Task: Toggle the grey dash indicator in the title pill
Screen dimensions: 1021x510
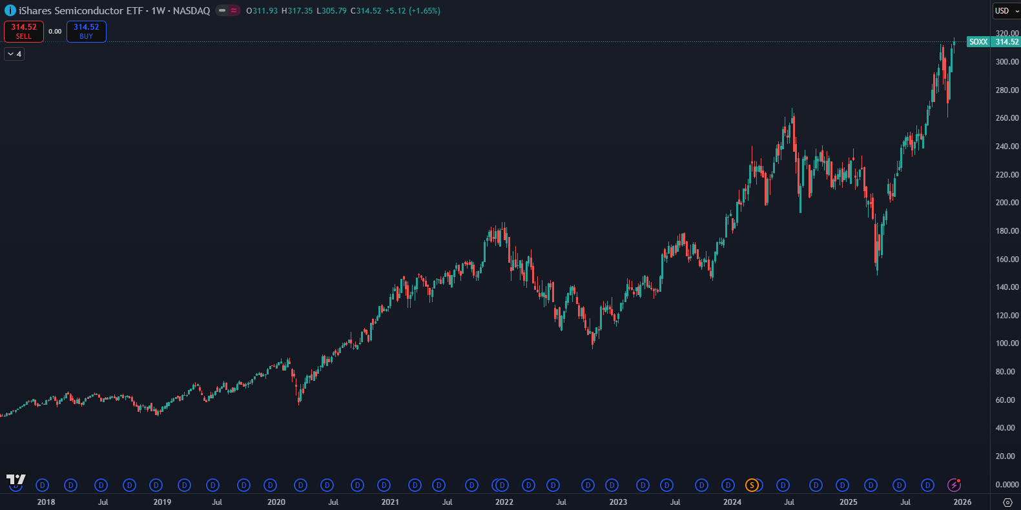Action: tap(222, 10)
